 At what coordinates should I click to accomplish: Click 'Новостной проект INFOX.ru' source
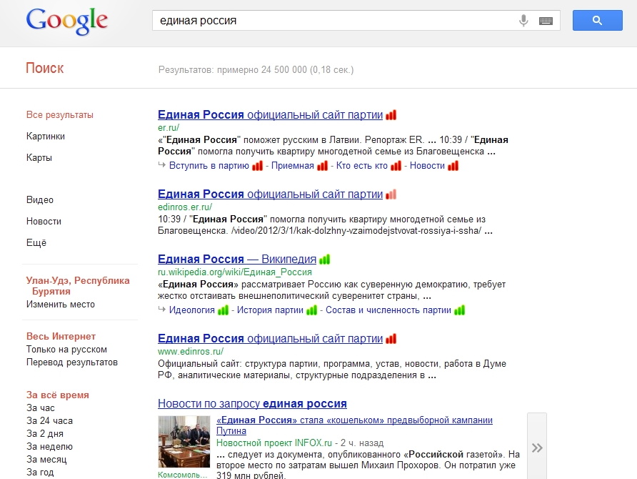pos(274,443)
